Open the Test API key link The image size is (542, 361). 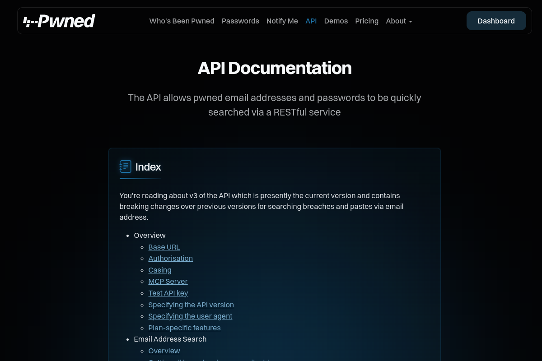pos(168,293)
